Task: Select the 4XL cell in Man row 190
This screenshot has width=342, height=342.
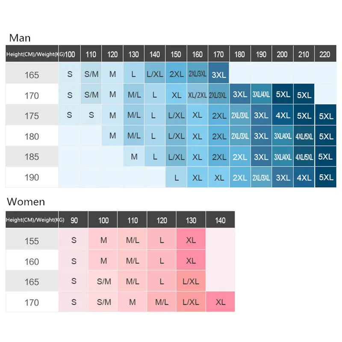Action: [304, 177]
